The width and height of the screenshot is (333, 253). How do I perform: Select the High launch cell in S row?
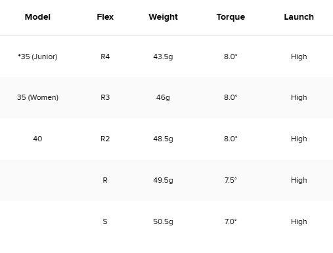(299, 221)
